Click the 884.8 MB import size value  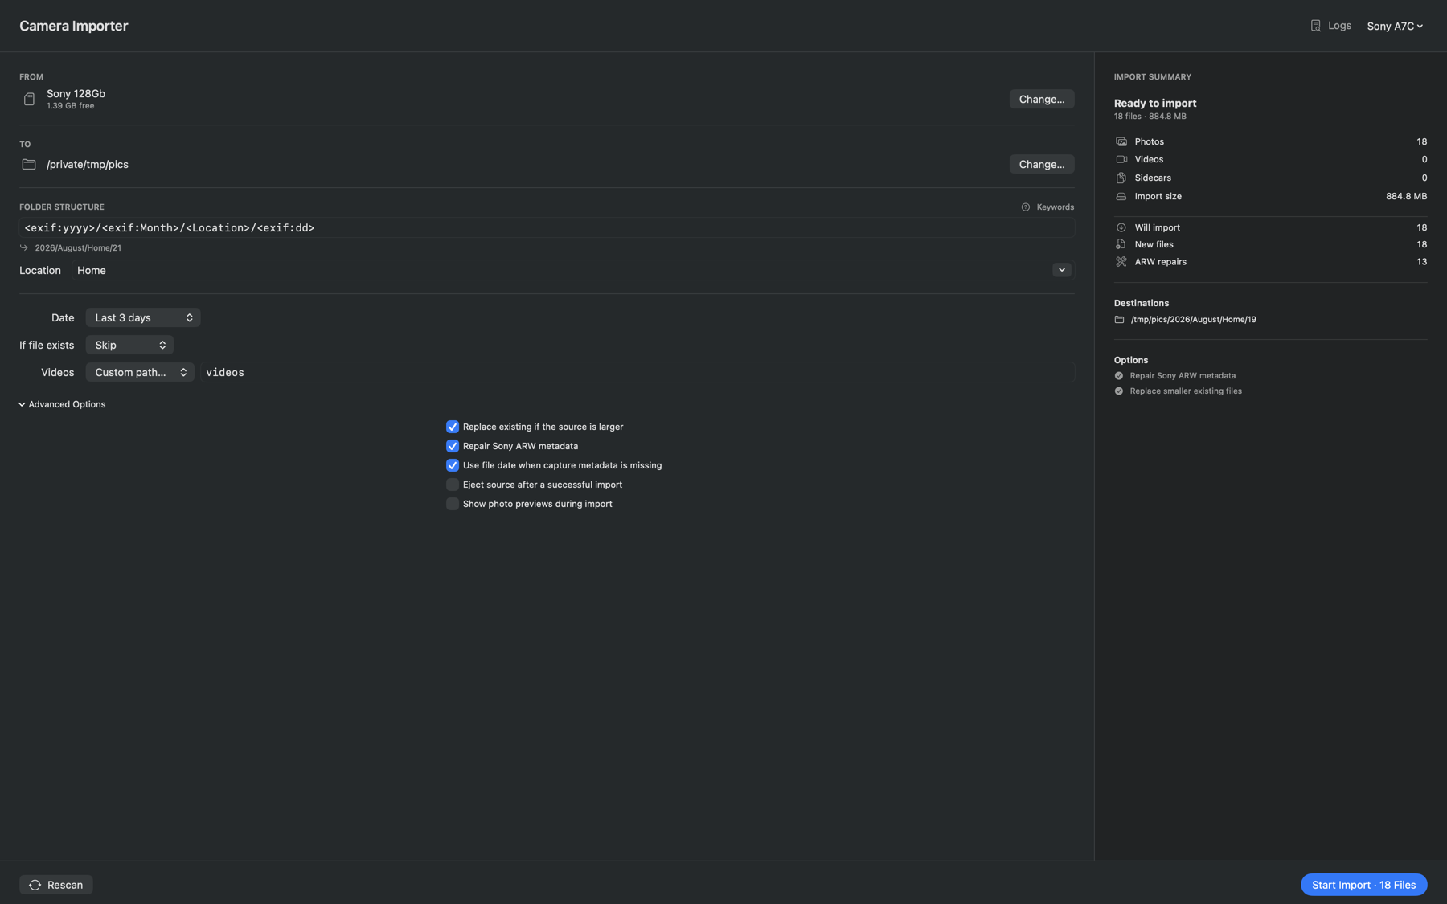1406,196
